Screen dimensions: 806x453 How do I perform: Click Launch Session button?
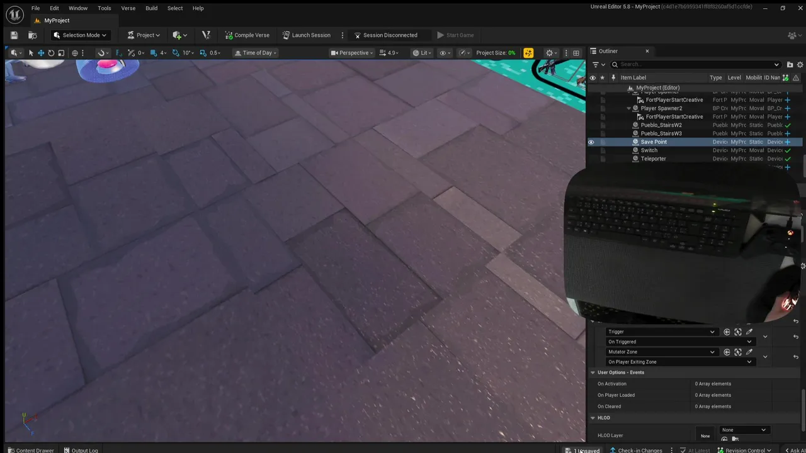pyautogui.click(x=307, y=35)
